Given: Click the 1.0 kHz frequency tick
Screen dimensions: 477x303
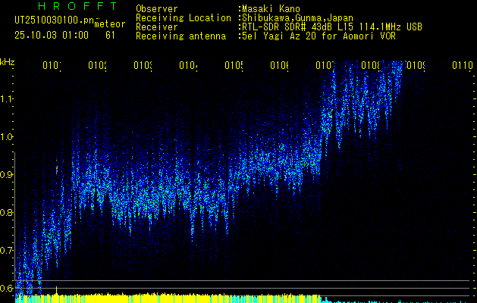Looking at the screenshot, I should [x=7, y=137].
